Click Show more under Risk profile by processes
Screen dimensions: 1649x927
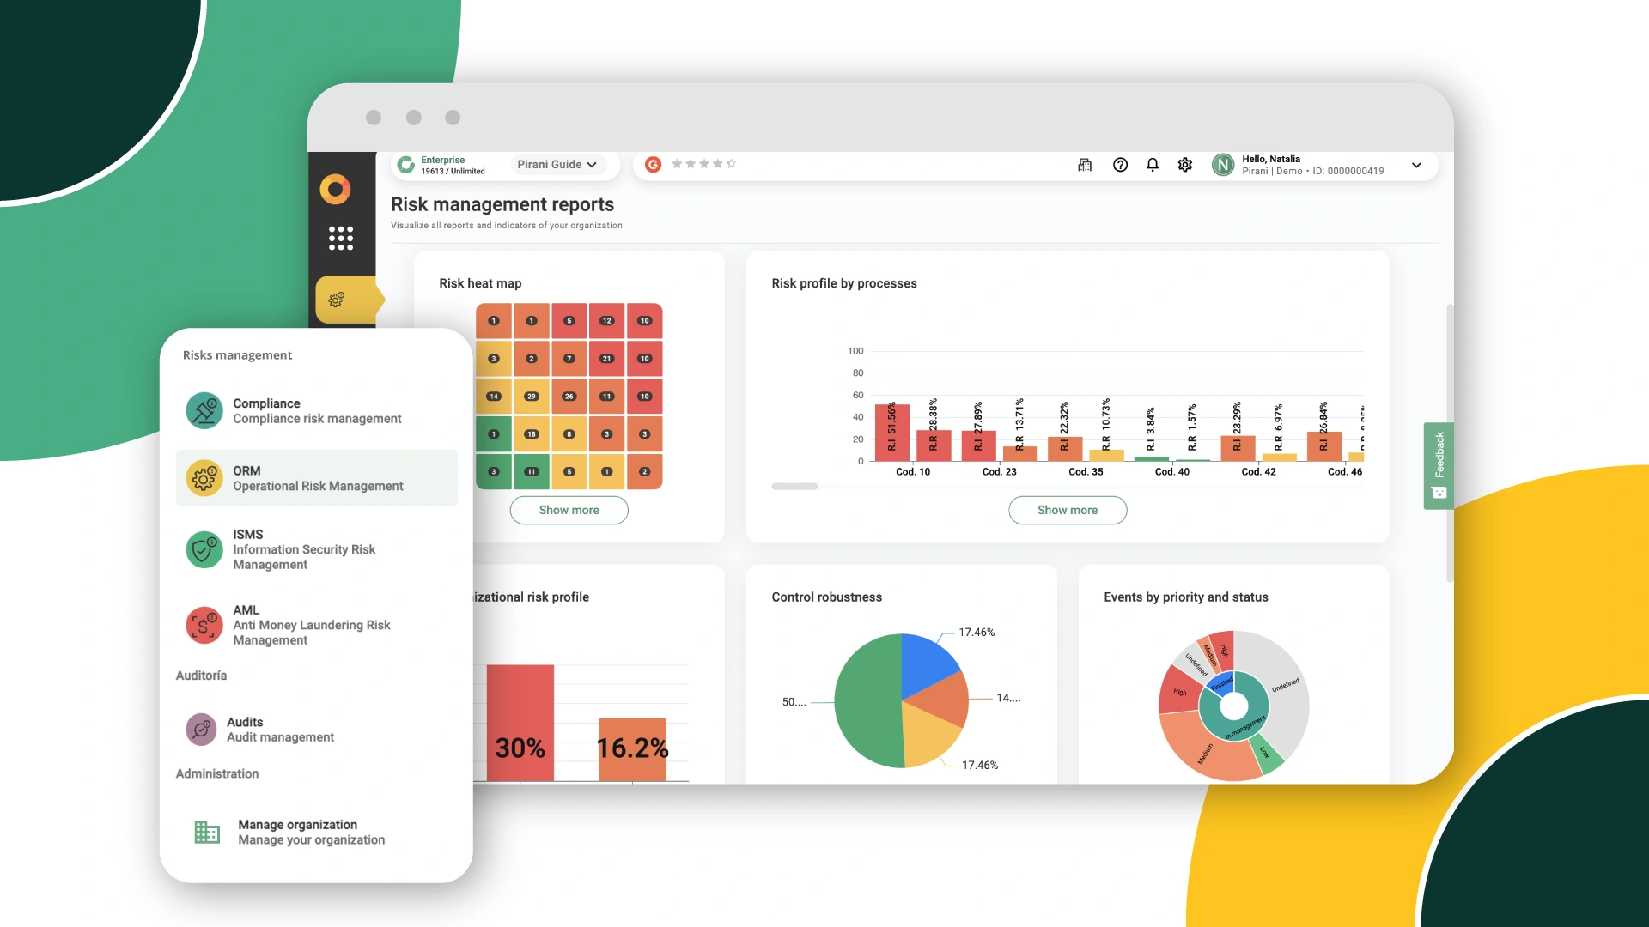(x=1067, y=510)
